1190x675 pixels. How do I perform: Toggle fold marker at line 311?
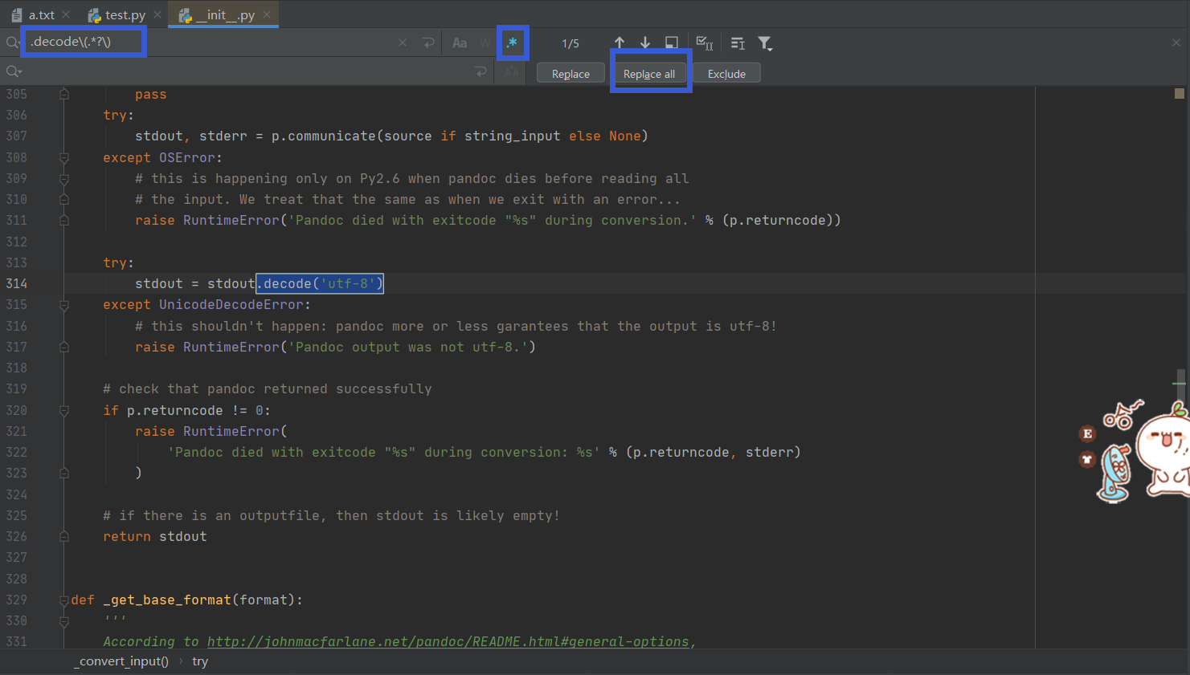point(64,220)
